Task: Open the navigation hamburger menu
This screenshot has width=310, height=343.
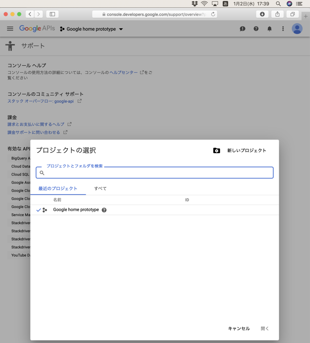Action: 10,28
